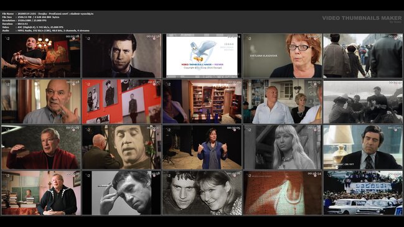
Task: Open thumbnail of crowd with parked cars
Action: coord(363,193)
